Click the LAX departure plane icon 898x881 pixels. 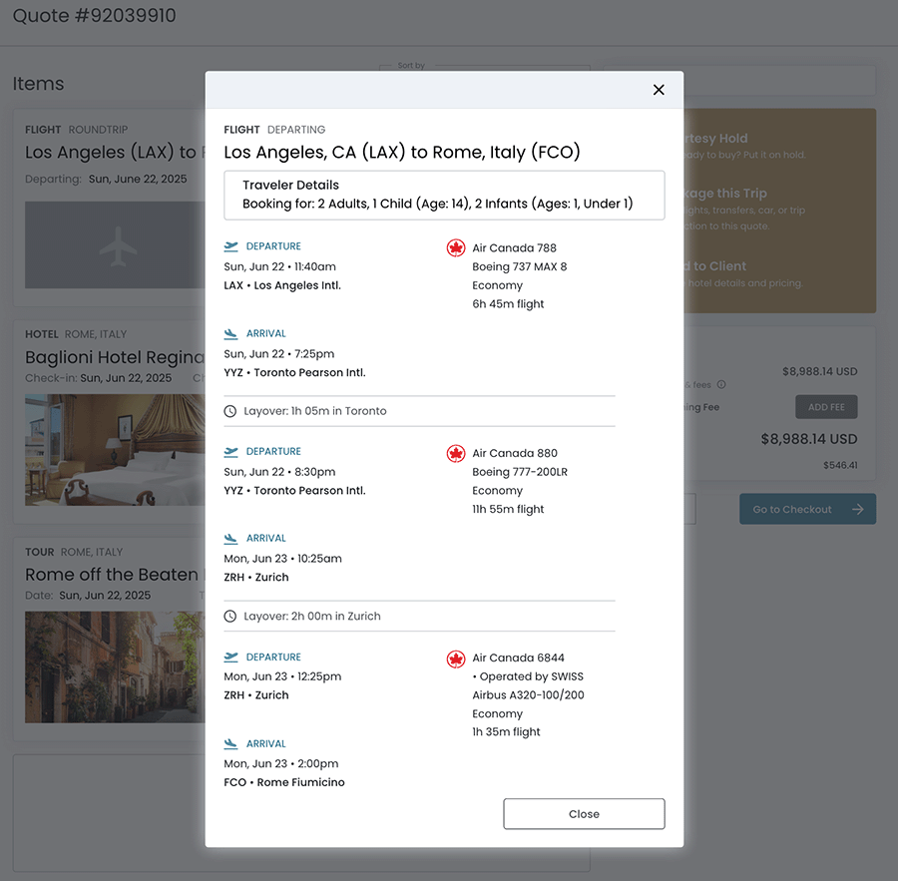[231, 246]
